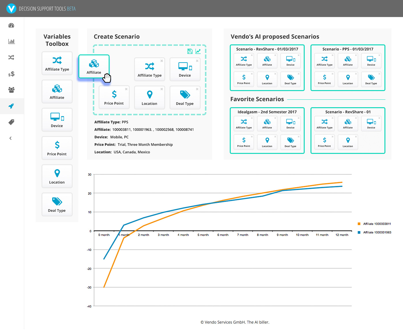Open Idealgasm - 2nd Semester 2017 scenario
403x334 pixels.
(267, 131)
